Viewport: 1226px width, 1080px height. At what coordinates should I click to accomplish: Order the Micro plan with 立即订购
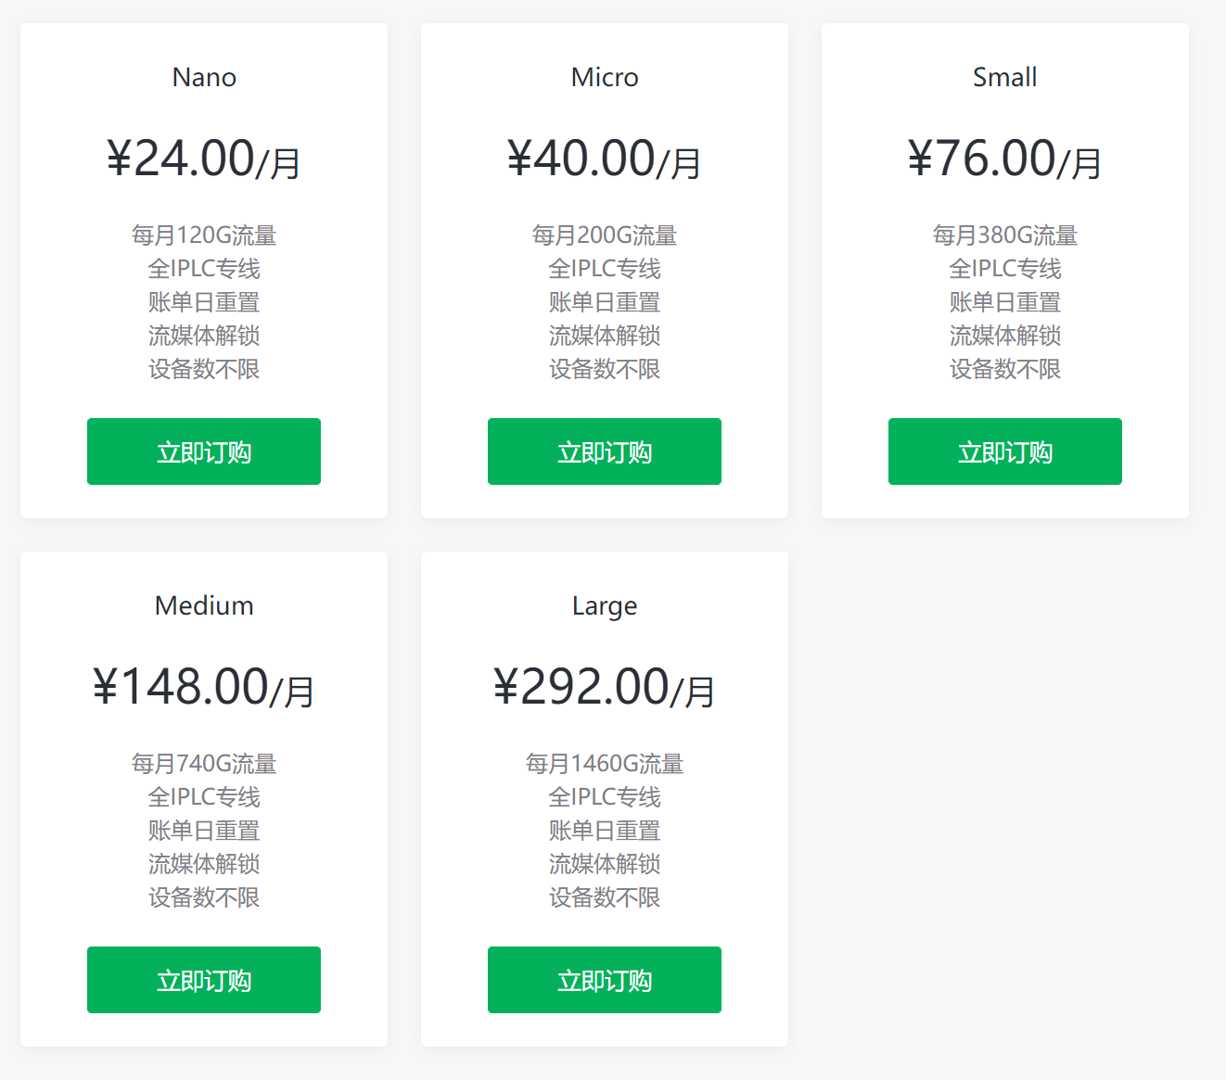point(605,451)
